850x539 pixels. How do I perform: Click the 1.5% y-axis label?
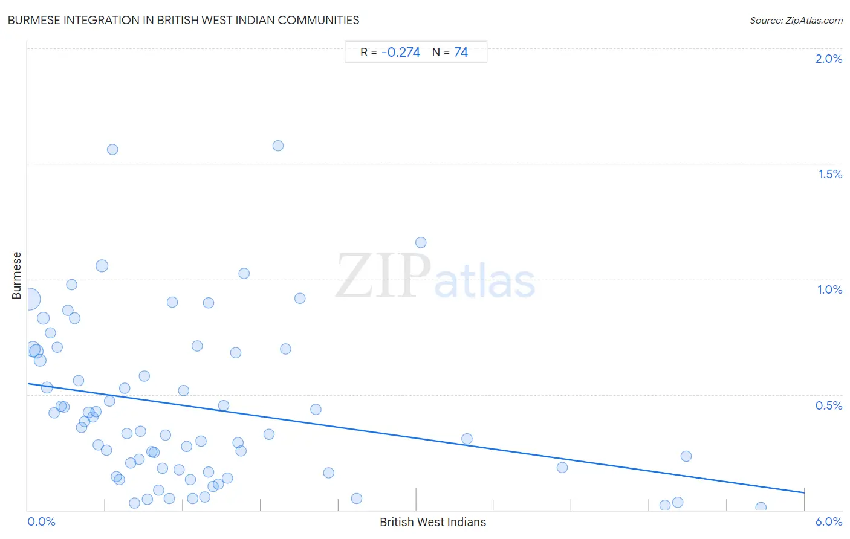[830, 174]
